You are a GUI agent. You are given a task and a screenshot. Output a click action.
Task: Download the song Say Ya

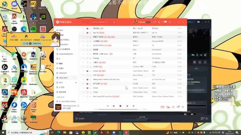tap(90, 33)
